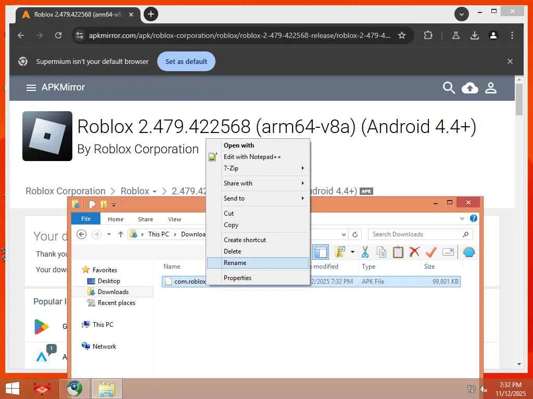Click the browser downloads icon

475,35
